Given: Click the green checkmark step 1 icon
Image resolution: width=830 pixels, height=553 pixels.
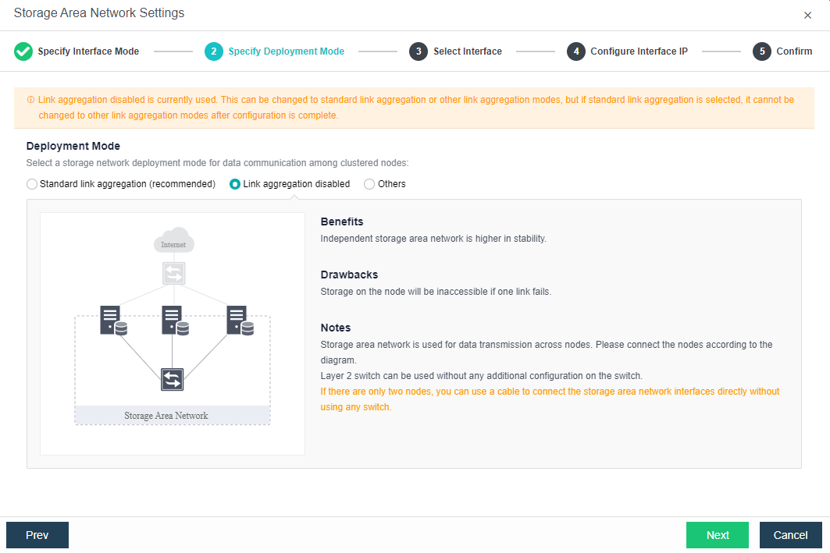Looking at the screenshot, I should pos(23,51).
